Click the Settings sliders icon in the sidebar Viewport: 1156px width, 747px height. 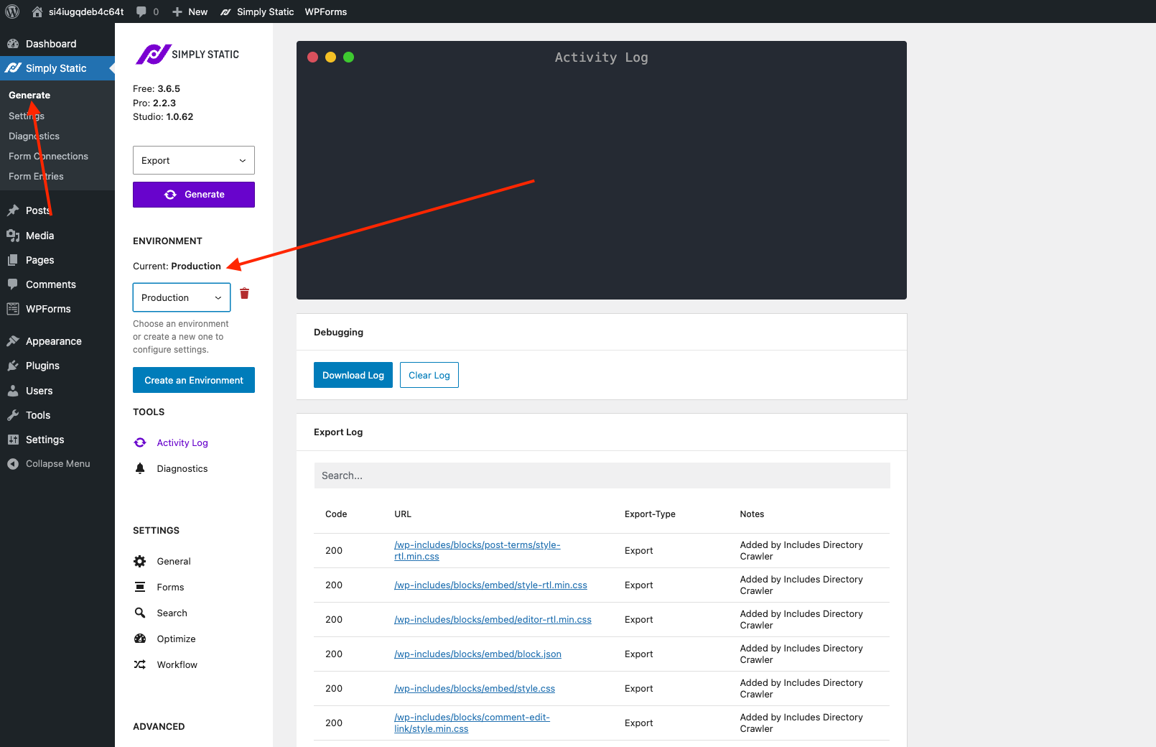point(13,440)
